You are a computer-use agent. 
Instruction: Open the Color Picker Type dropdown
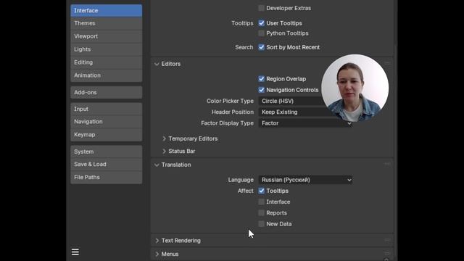(x=305, y=101)
